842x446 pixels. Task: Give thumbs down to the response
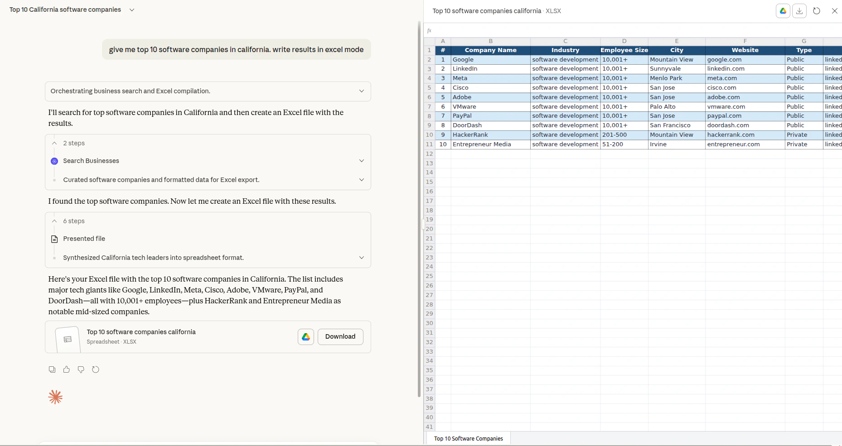[x=81, y=369]
